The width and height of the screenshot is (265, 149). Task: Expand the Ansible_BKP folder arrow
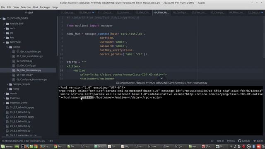[x=4, y=24]
